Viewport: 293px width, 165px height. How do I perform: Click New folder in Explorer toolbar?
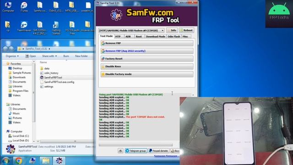pyautogui.click(x=81, y=56)
